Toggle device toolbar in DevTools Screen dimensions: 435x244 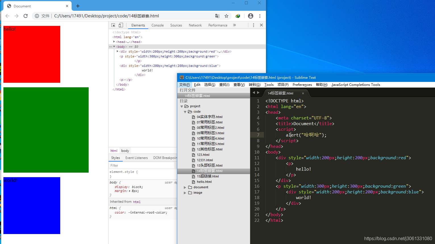(x=121, y=25)
